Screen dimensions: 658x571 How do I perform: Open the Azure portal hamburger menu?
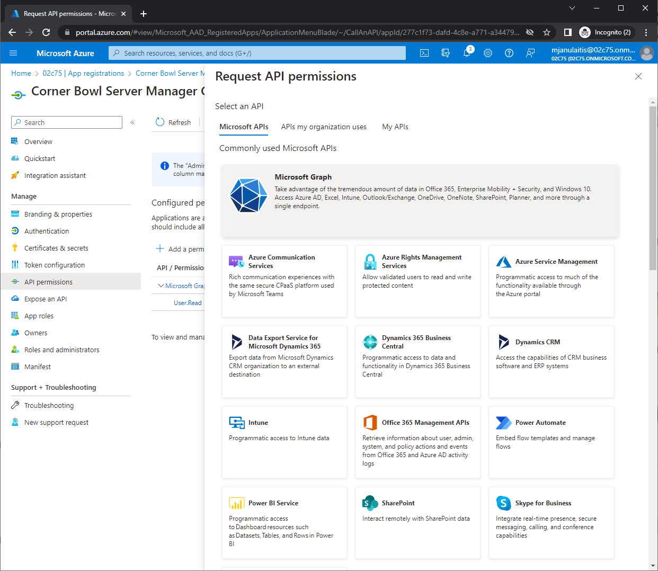click(x=13, y=53)
